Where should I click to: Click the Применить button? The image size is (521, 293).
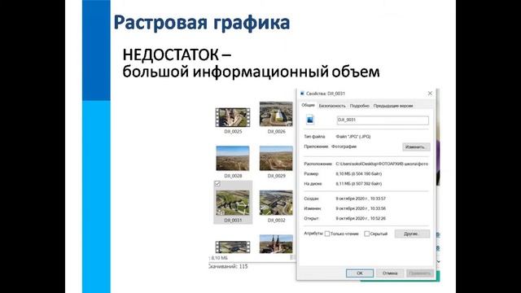pyautogui.click(x=420, y=273)
